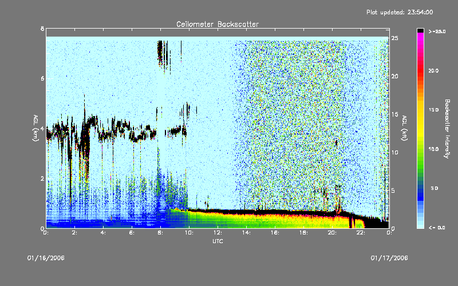
Task: Click the start date 01/16/2006 label
Action: point(46,258)
